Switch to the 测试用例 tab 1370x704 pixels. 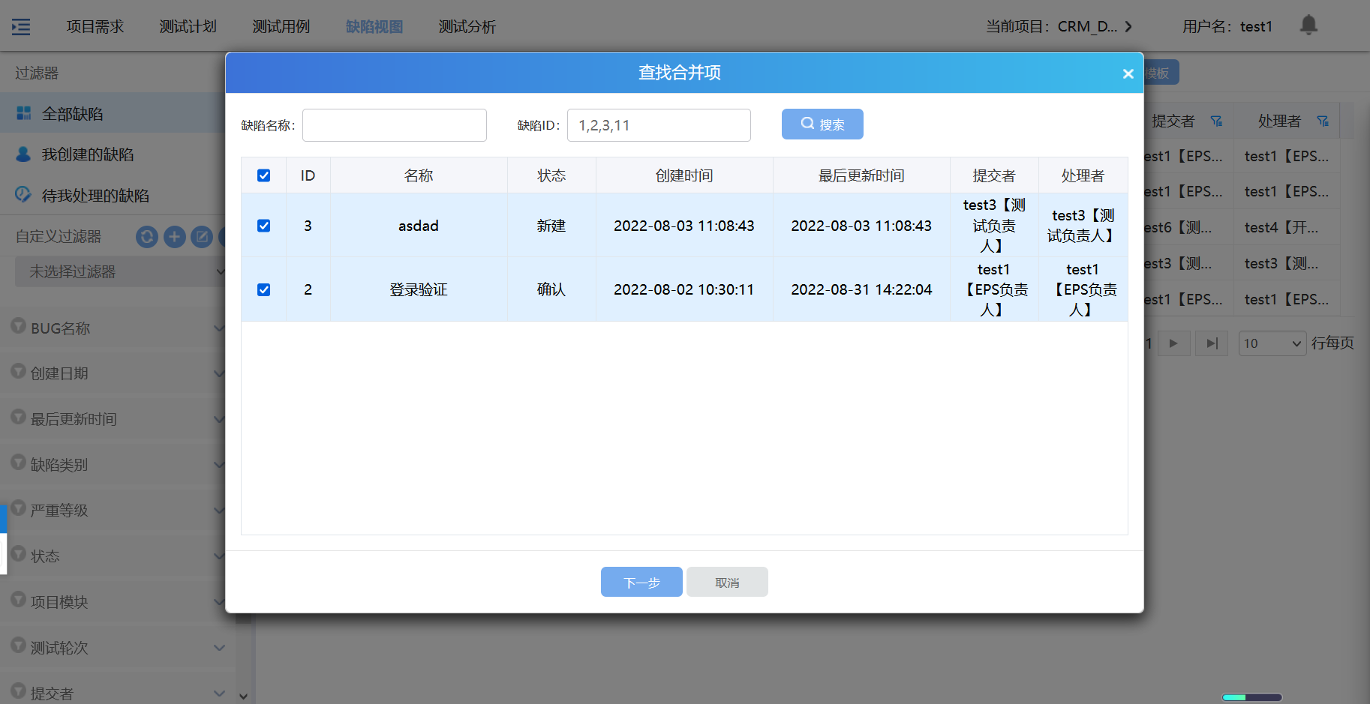pos(281,27)
